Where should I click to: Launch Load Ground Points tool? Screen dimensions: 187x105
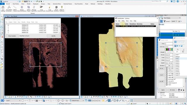tap(50, 9)
